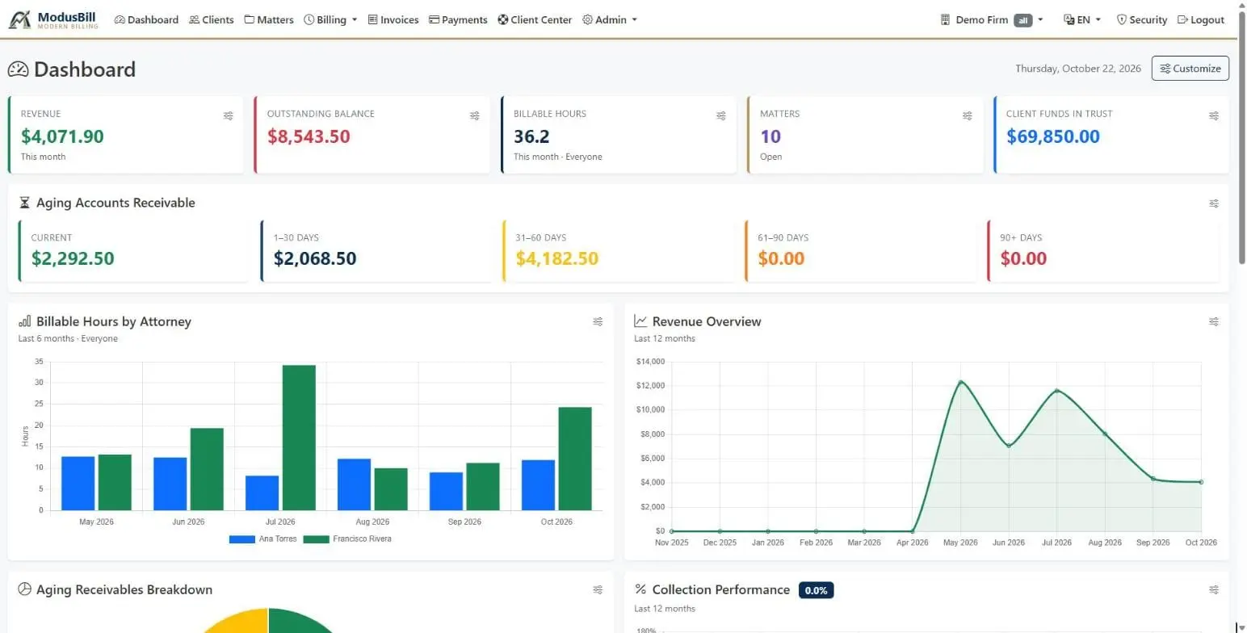Open settings icon on Billable Hours card

(721, 116)
